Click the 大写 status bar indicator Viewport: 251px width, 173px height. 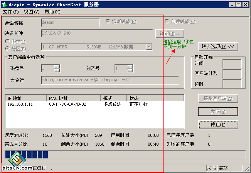click(x=211, y=168)
